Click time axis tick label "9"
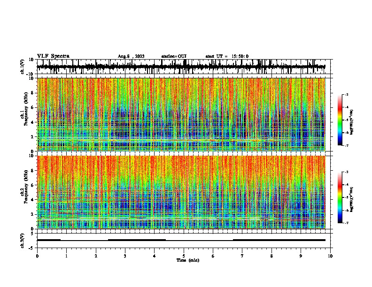 [x=301, y=256]
